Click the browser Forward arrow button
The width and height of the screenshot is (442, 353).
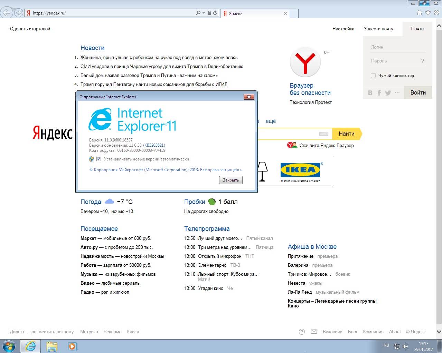(x=19, y=13)
